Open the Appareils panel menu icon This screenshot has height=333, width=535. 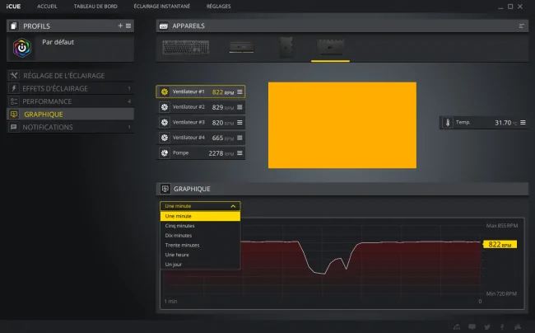521,26
